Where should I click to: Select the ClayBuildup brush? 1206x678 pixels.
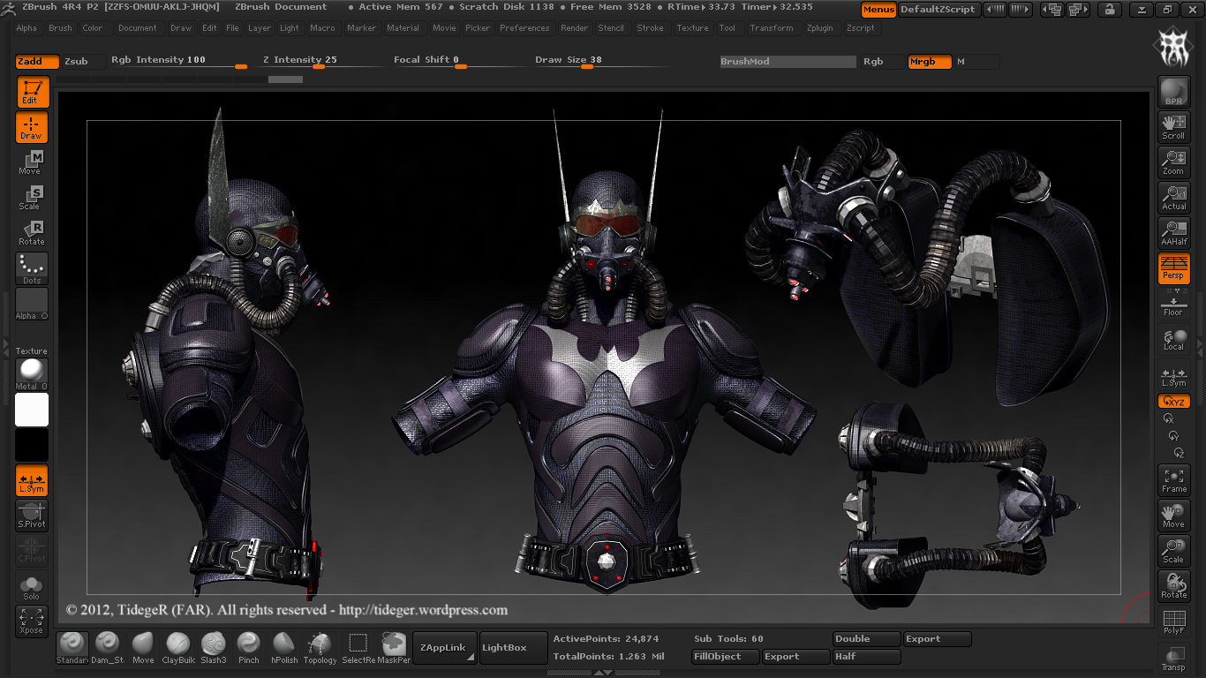coord(178,648)
